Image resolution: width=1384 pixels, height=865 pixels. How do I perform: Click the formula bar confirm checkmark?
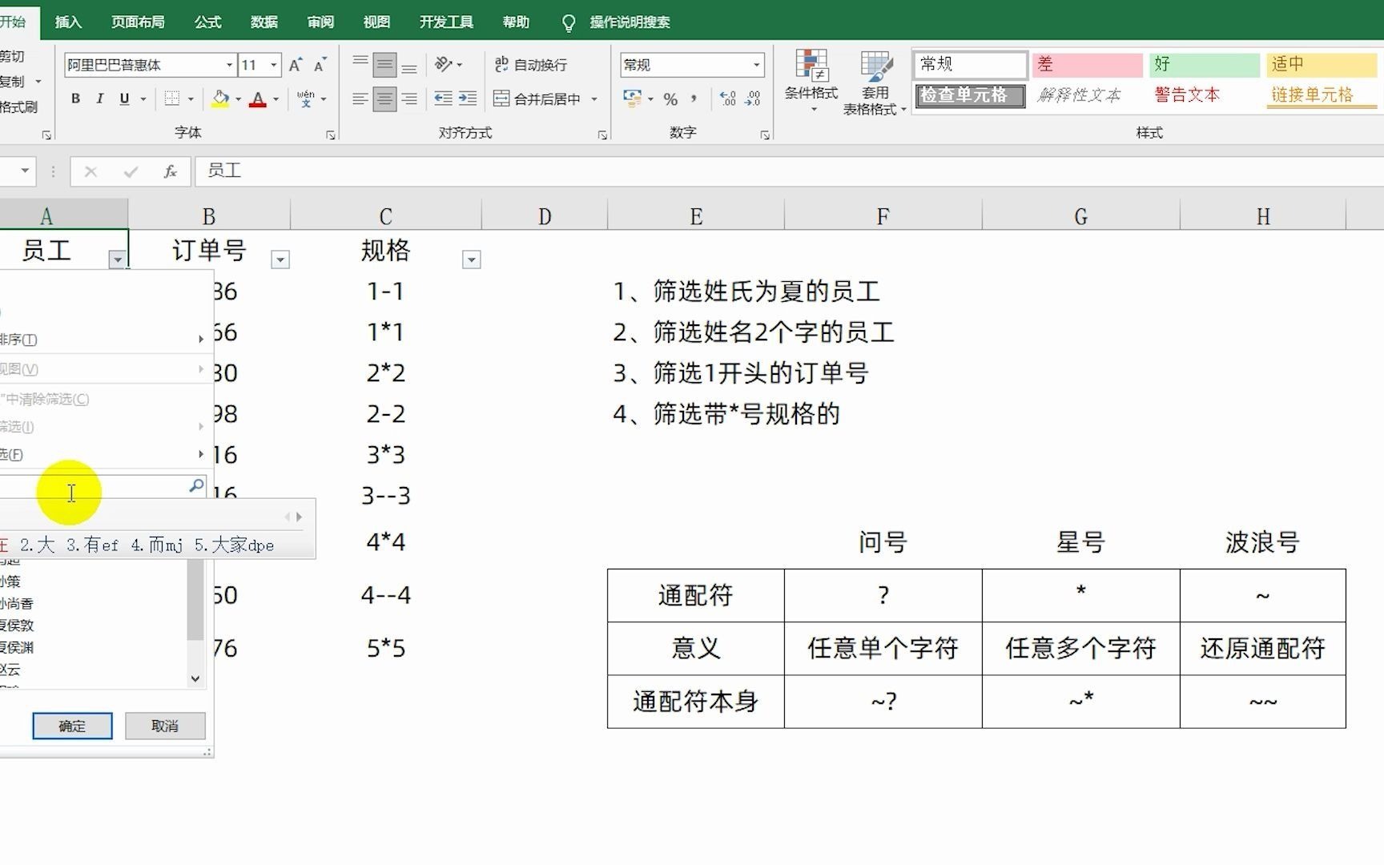point(131,171)
